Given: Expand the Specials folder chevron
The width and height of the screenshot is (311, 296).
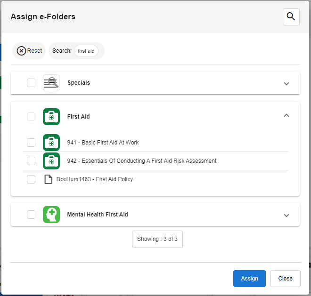Looking at the screenshot, I should click(x=286, y=84).
